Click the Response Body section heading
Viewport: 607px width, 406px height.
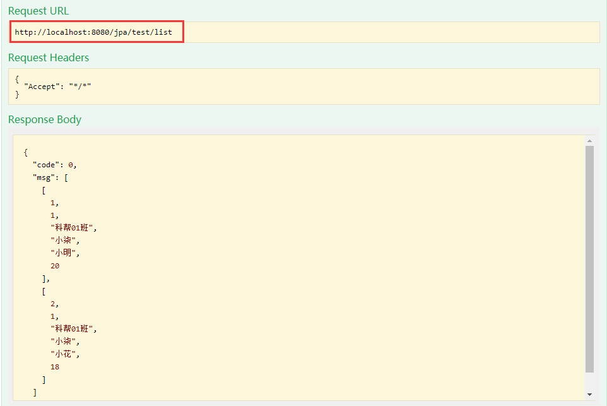tap(44, 119)
